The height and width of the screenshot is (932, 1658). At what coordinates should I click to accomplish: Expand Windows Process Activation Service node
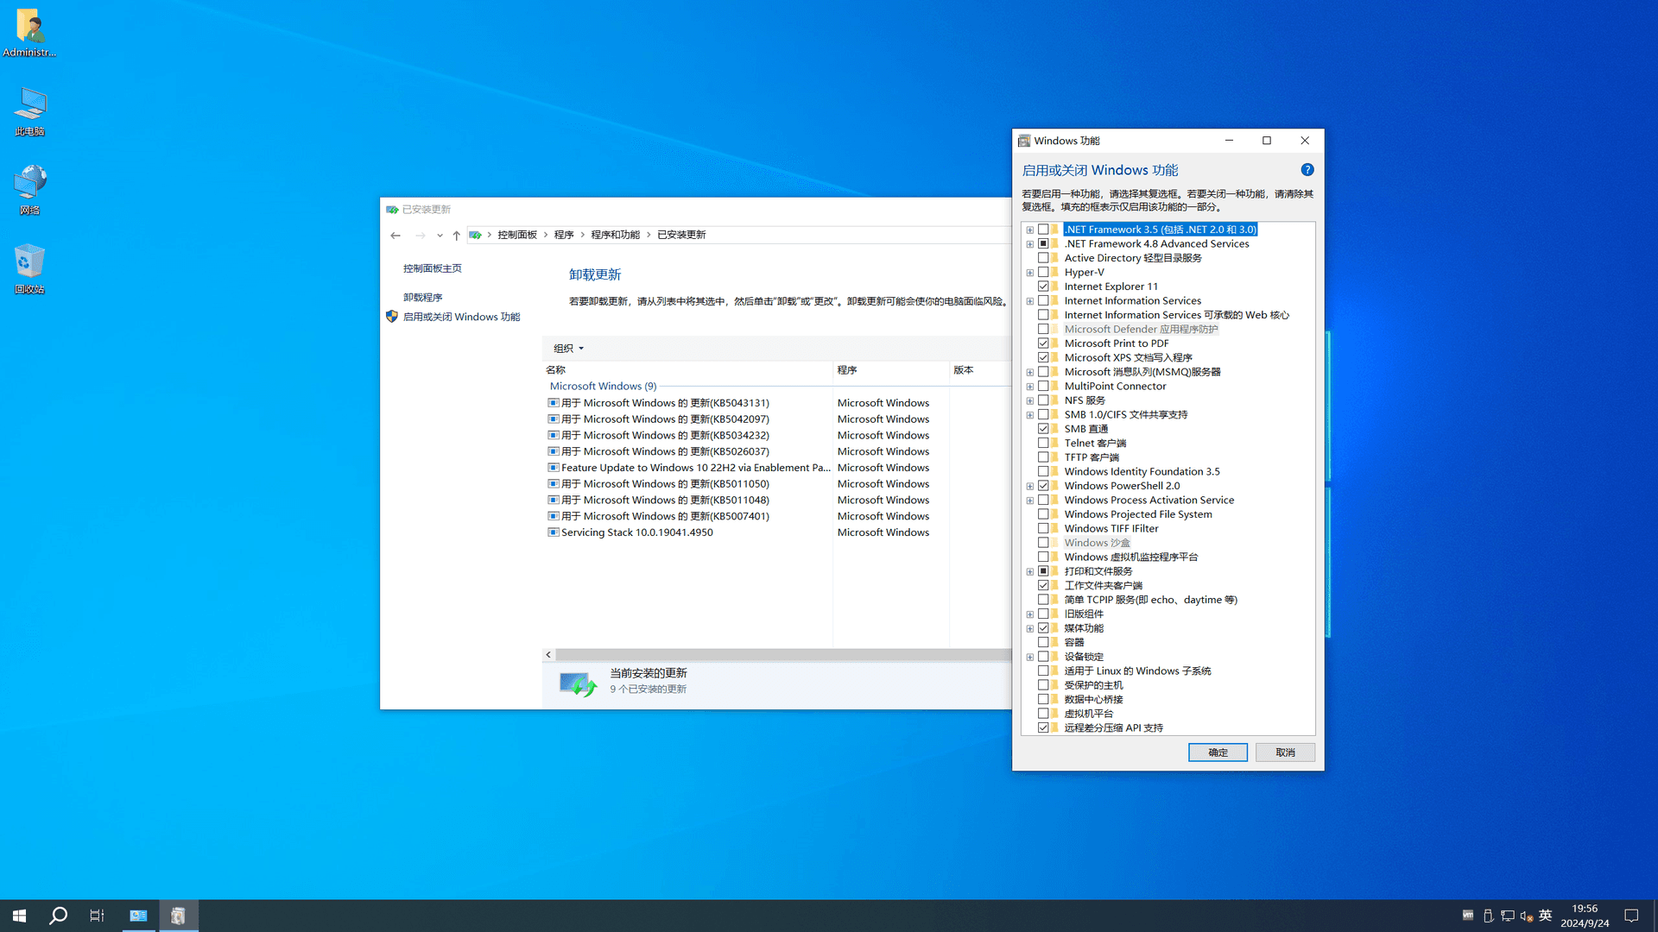click(x=1029, y=501)
